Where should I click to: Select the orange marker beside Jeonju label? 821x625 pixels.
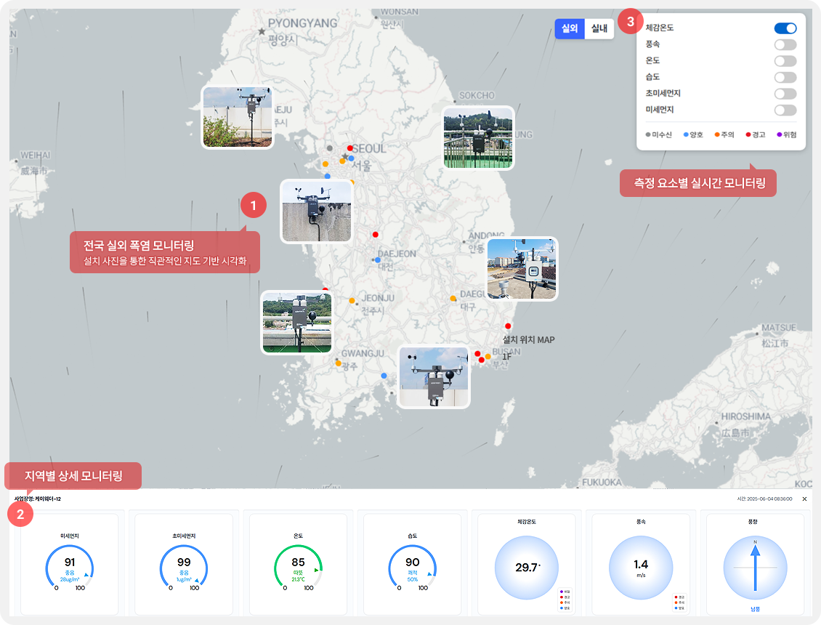coord(352,300)
